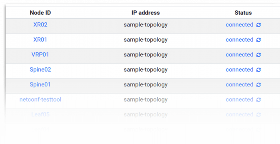
Task: Refresh connection status for XR01
Action: 258,40
